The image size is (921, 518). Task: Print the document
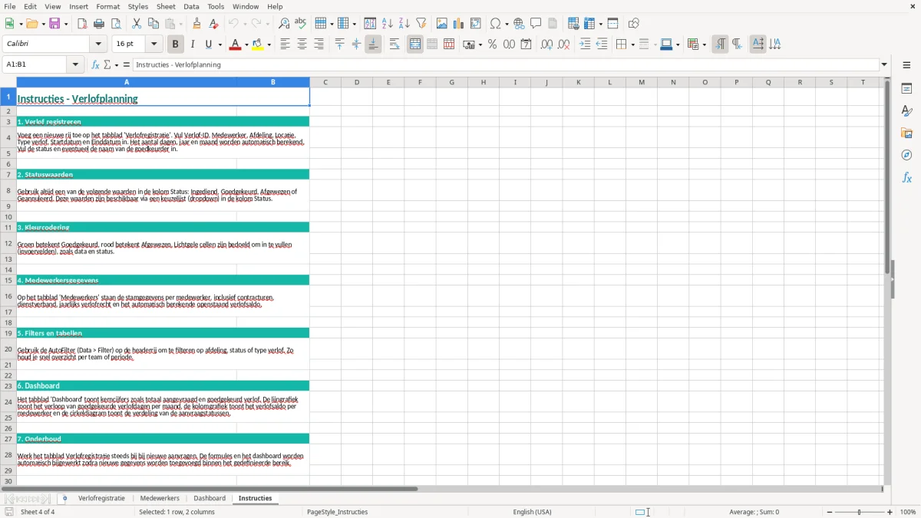(99, 24)
